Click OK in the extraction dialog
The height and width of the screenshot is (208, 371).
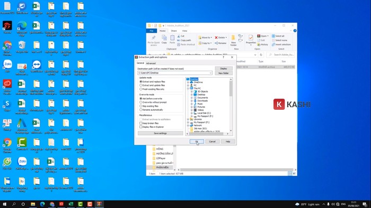[x=197, y=141]
